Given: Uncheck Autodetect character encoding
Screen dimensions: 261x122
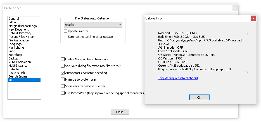Looking at the screenshot, I should click(x=63, y=73).
